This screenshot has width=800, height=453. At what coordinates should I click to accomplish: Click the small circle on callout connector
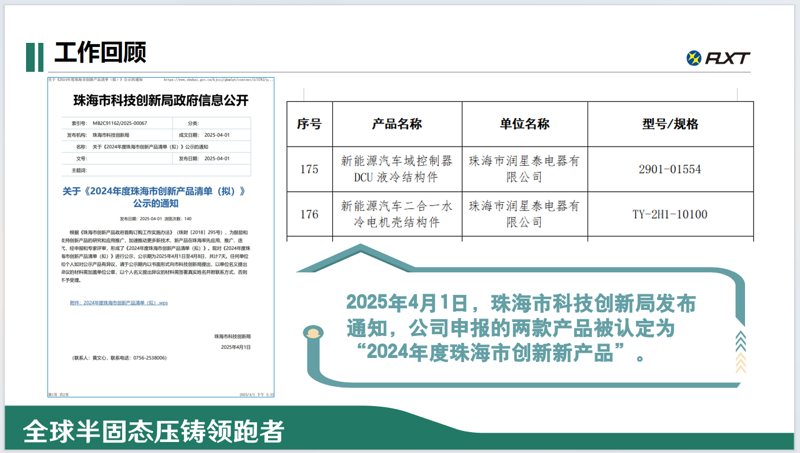click(313, 332)
